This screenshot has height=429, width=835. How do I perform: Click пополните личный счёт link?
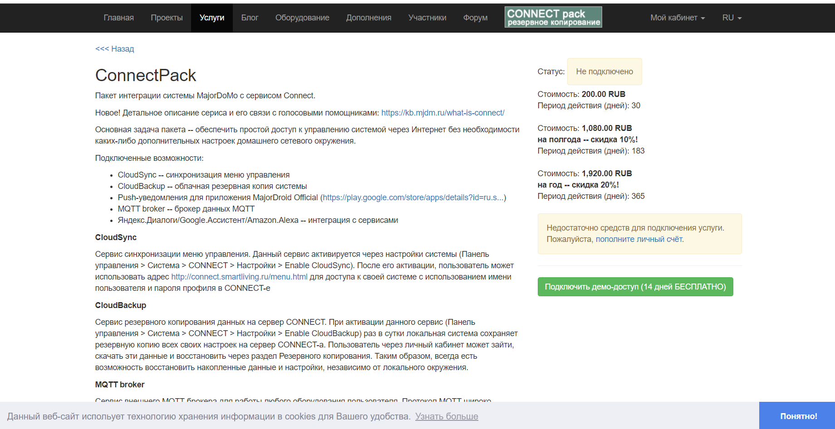pyautogui.click(x=639, y=239)
